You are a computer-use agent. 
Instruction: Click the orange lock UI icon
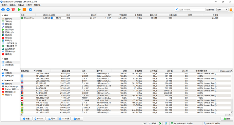(x=231, y=10)
